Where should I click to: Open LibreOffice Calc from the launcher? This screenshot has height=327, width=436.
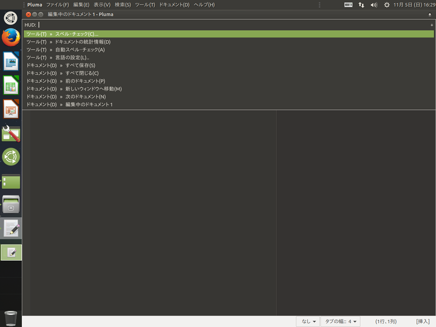click(11, 85)
